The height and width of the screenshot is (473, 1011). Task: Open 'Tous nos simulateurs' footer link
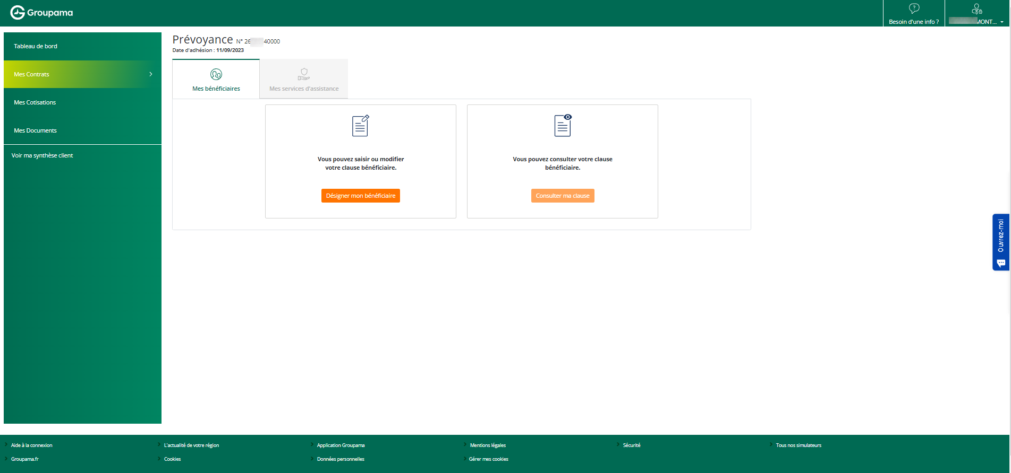point(798,445)
